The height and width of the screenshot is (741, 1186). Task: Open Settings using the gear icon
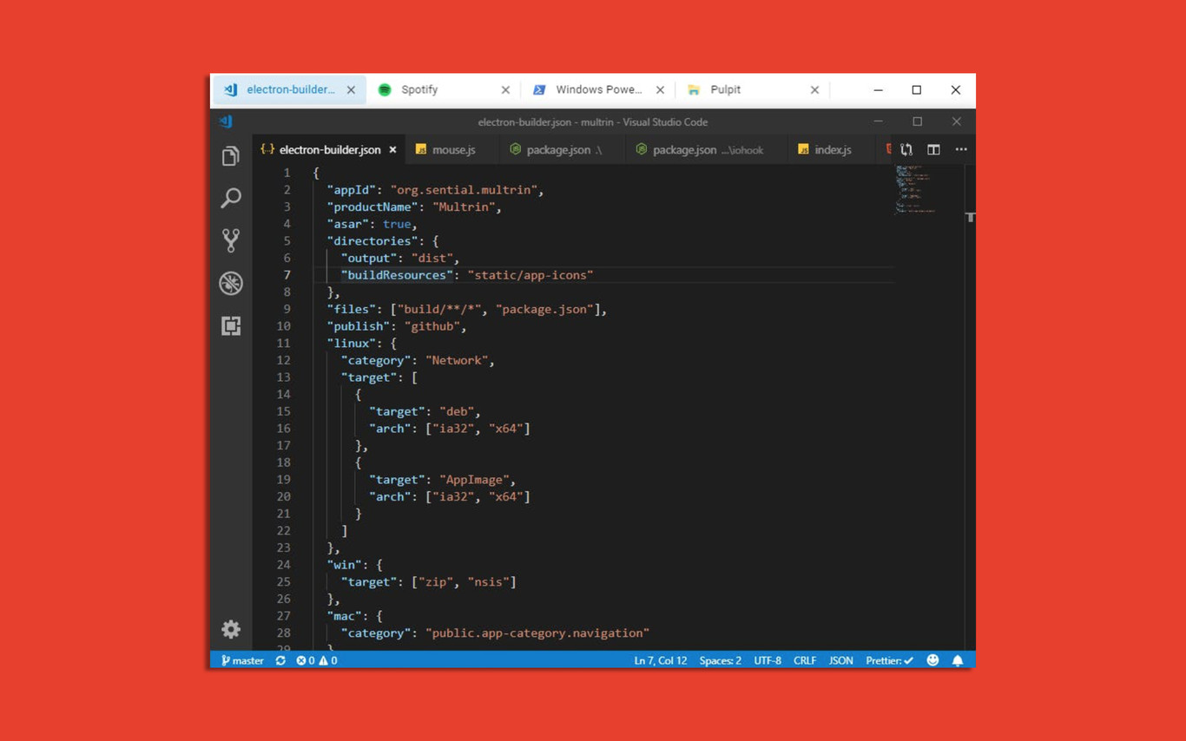pyautogui.click(x=230, y=629)
